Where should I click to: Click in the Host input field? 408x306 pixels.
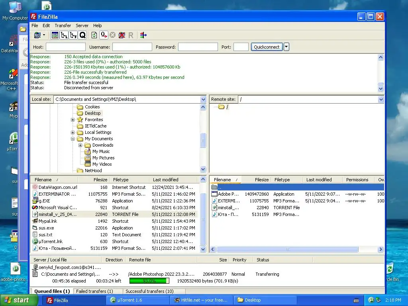66,47
